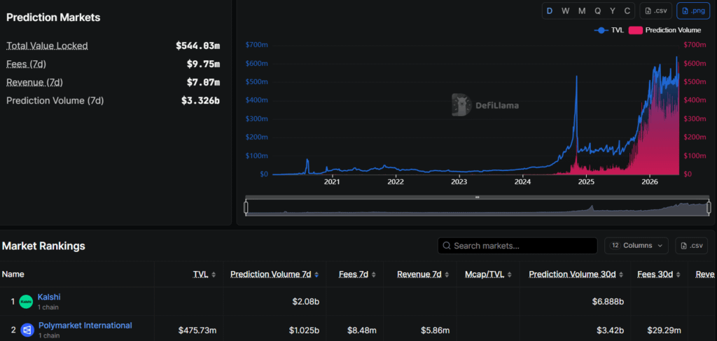Focus the Search markets input field
The height and width of the screenshot is (341, 717).
pyautogui.click(x=517, y=246)
